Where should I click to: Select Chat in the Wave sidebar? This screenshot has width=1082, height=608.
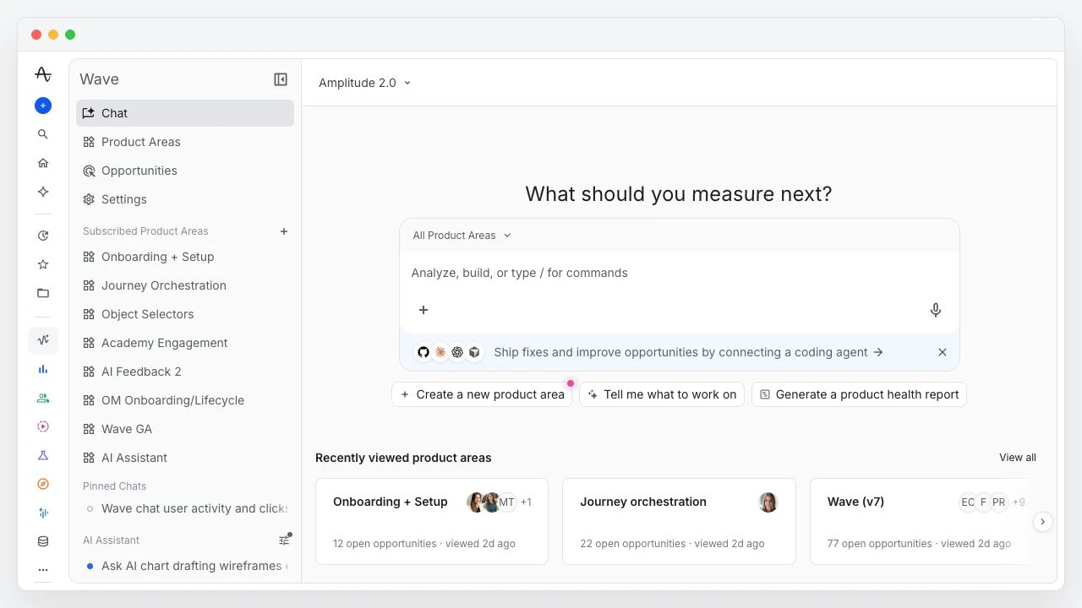(185, 113)
